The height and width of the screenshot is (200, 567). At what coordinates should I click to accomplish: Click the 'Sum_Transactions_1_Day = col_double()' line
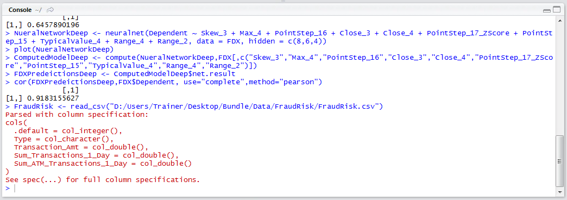pyautogui.click(x=97, y=155)
